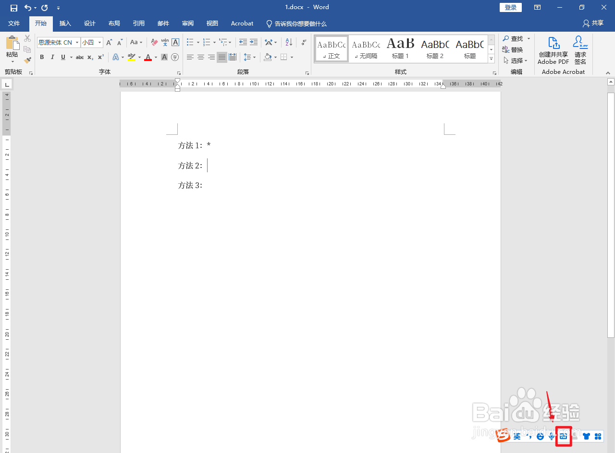615x453 pixels.
Task: Turn off justified alignment
Action: (221, 57)
